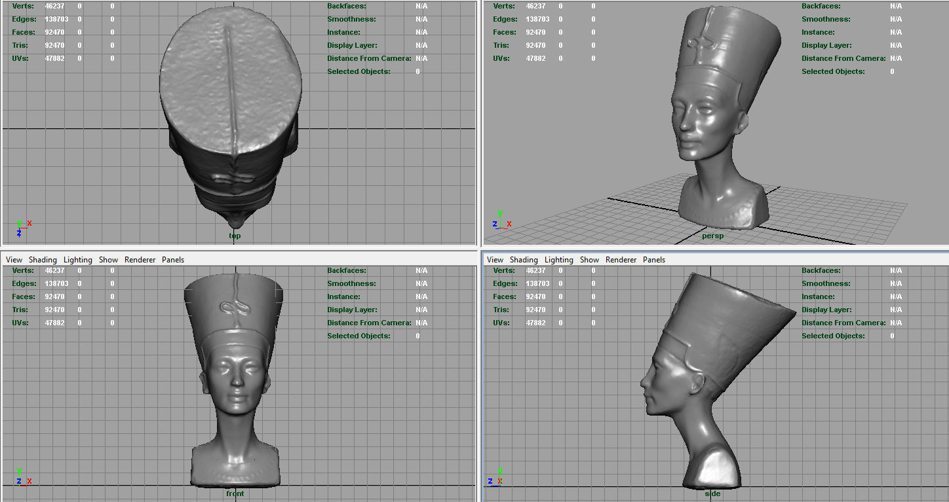Click 'Backfaces:' label in the top view
The image size is (949, 502).
(x=347, y=6)
